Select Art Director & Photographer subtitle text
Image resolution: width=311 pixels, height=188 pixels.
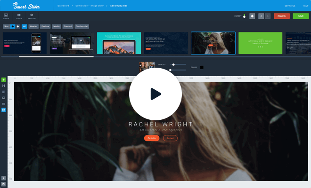161,130
